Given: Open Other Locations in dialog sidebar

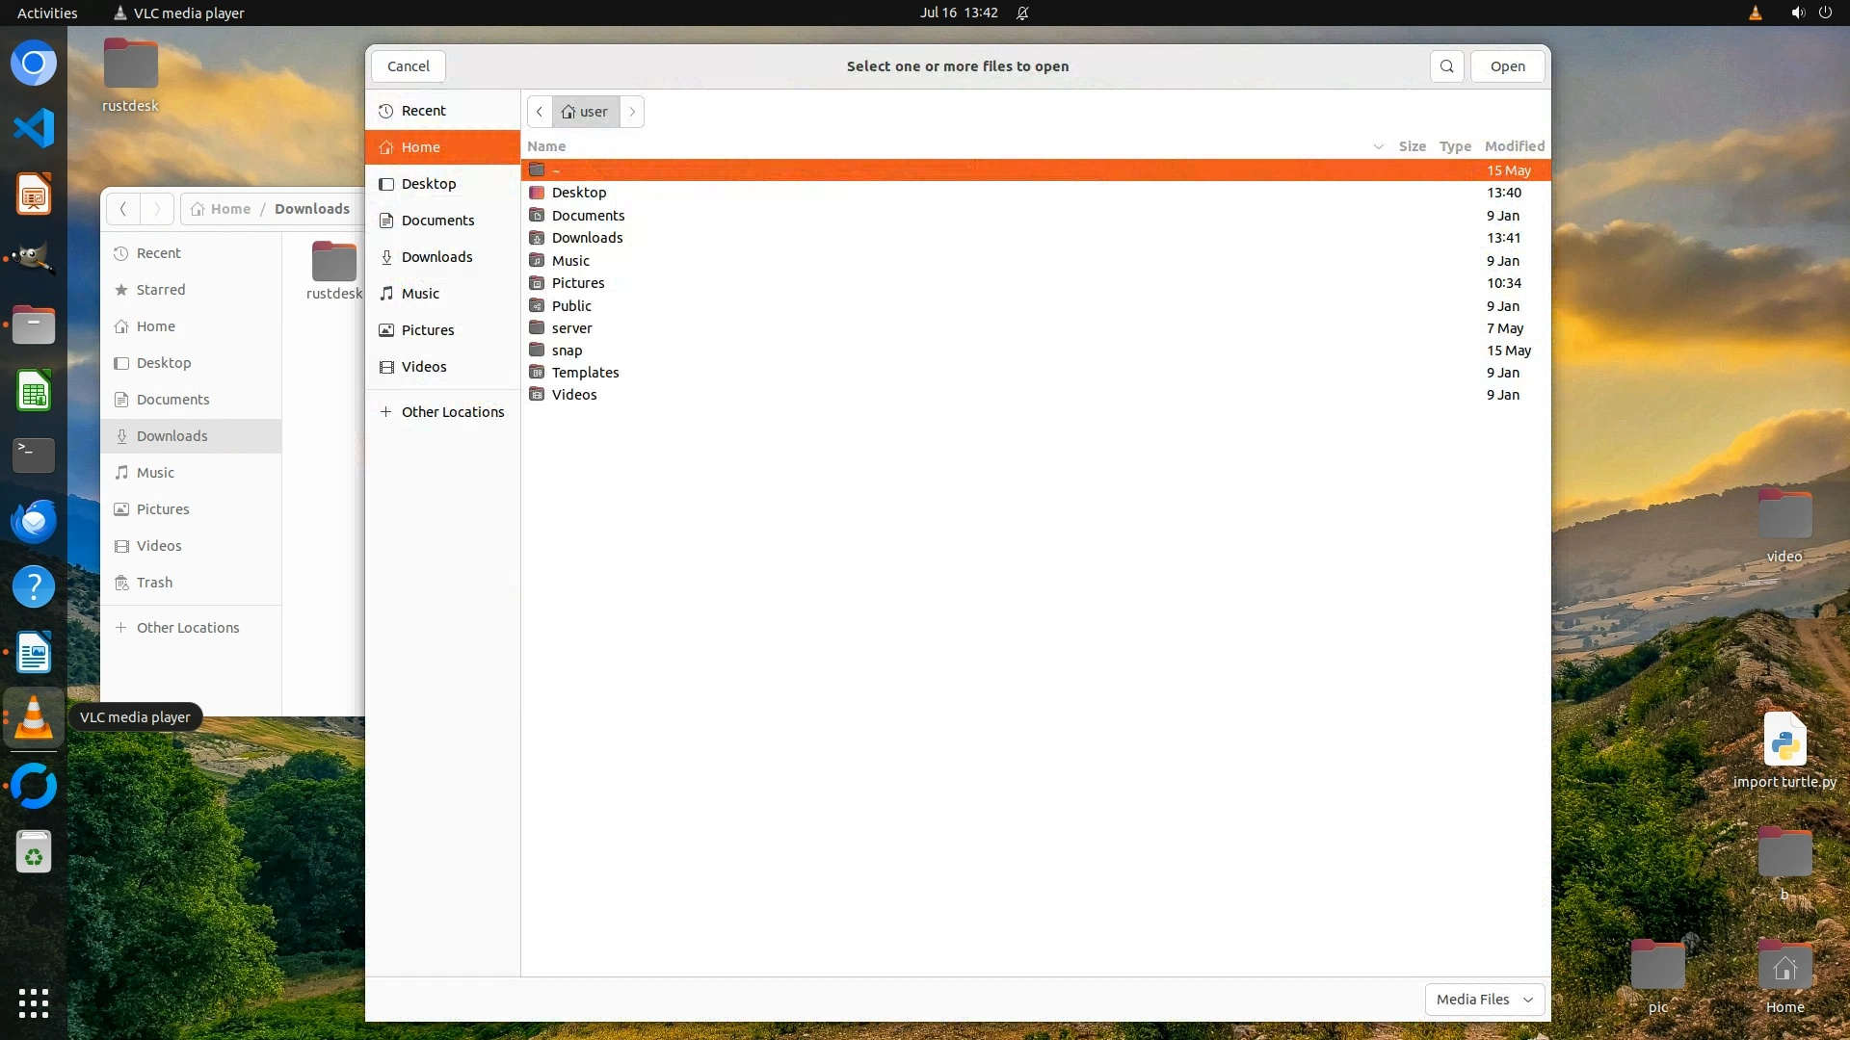Looking at the screenshot, I should pos(452,412).
